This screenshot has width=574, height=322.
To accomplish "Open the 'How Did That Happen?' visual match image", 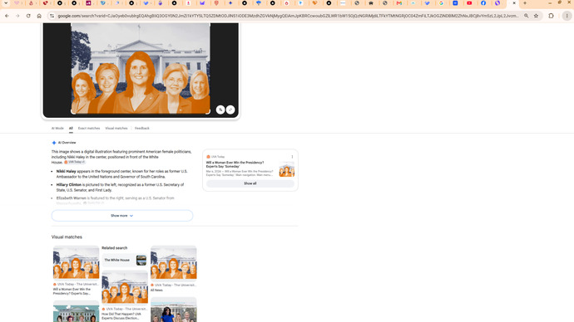I will [x=125, y=287].
